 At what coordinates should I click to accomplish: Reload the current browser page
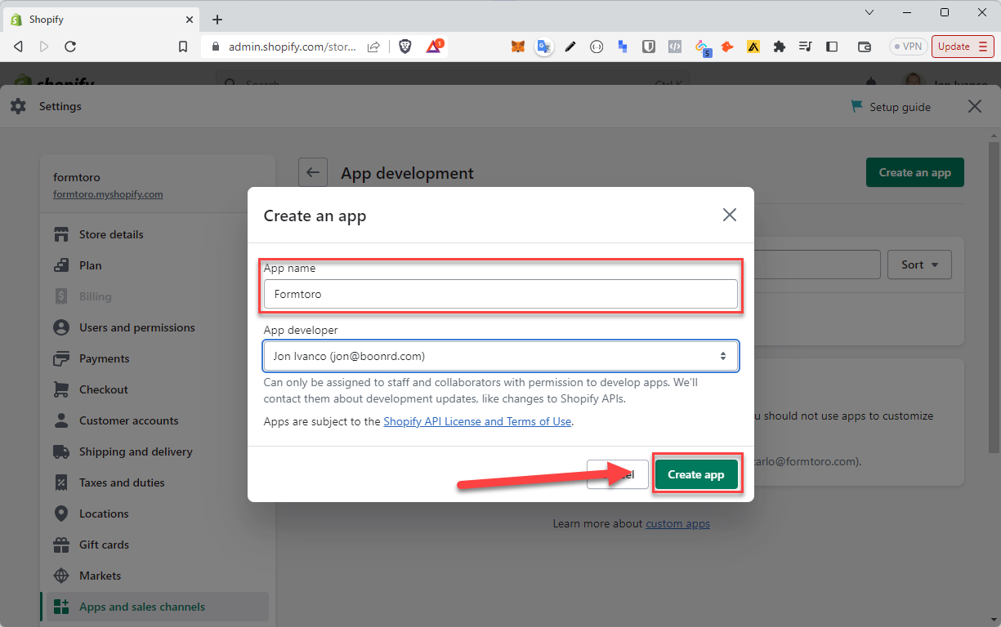tap(70, 47)
